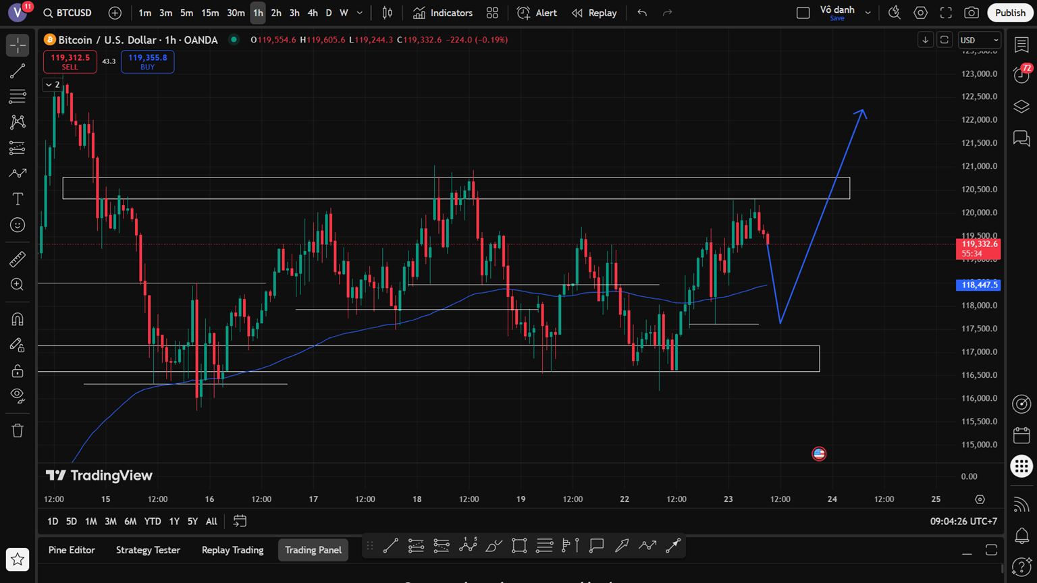Open the timezone 09:04:26 UTC+7 menu
The width and height of the screenshot is (1037, 583).
click(963, 521)
